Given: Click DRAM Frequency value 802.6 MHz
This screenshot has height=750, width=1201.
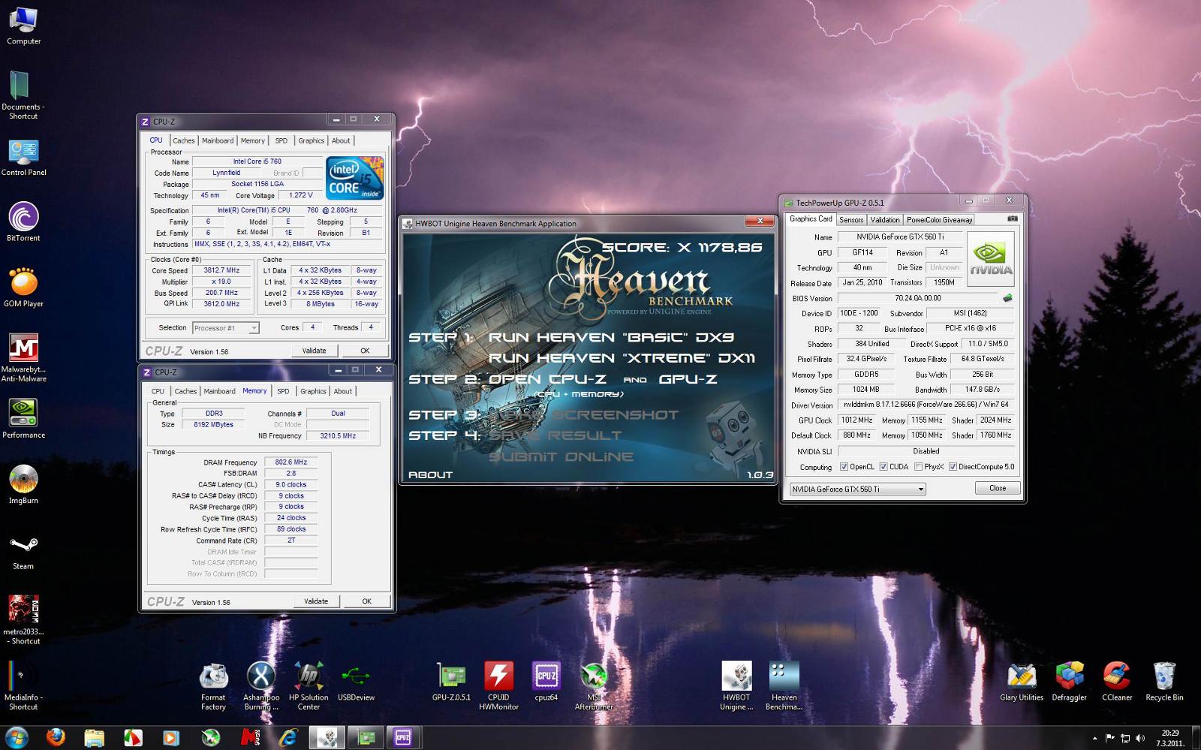Looking at the screenshot, I should (x=290, y=462).
